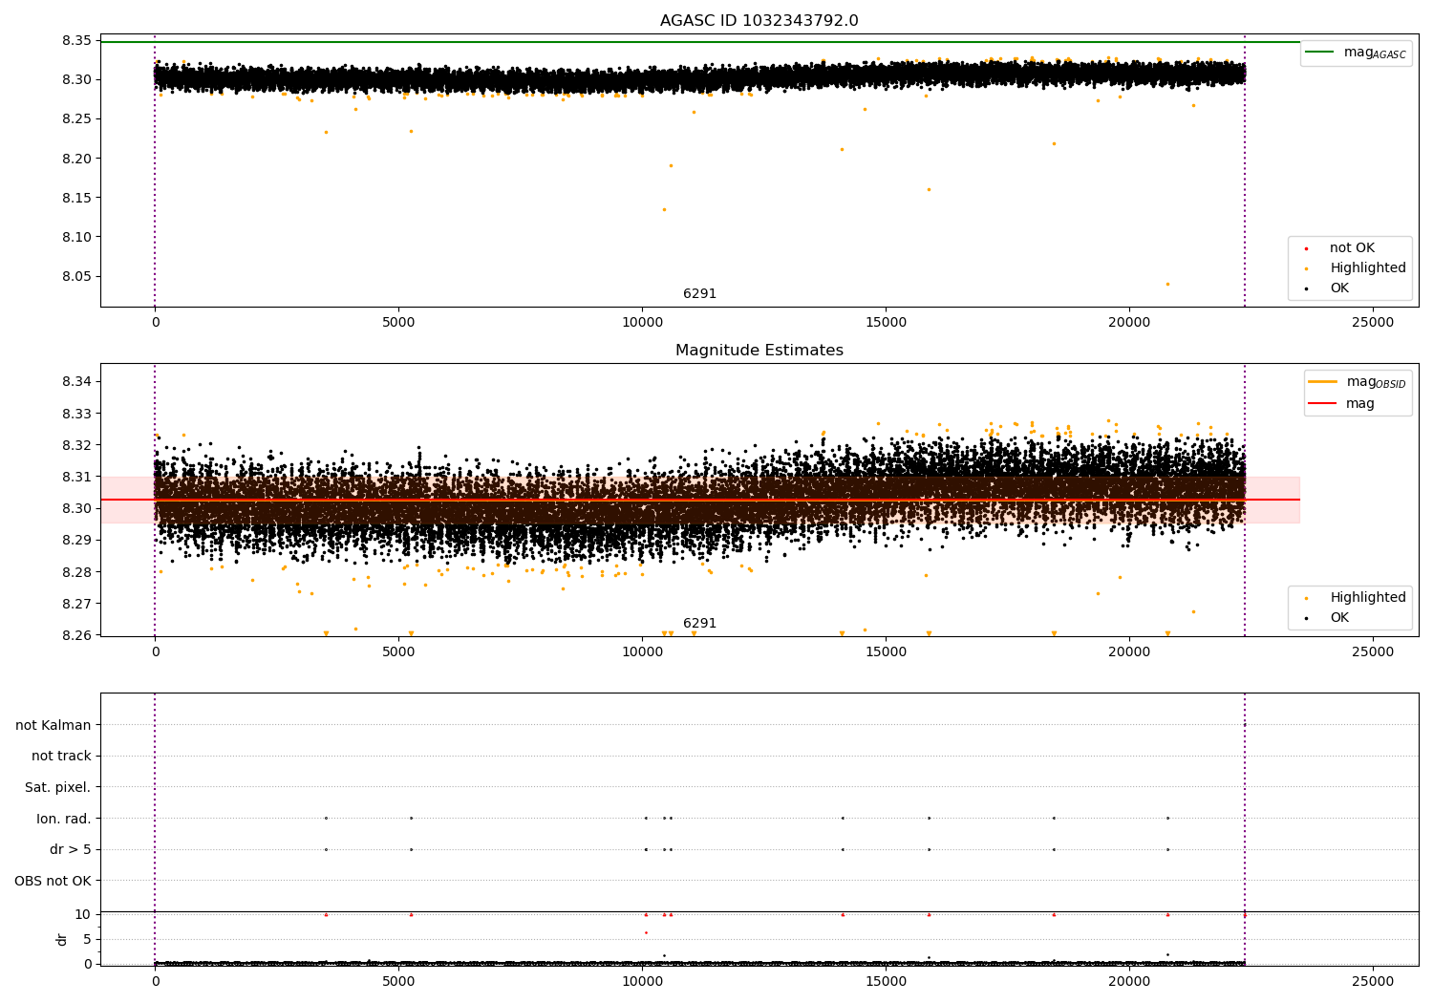The width and height of the screenshot is (1433, 1003).
Task: Click the '8.28' y-axis tick in middle plot
Action: (x=76, y=572)
